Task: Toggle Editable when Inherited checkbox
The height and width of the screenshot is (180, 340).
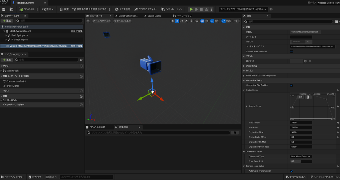Action: (292, 52)
